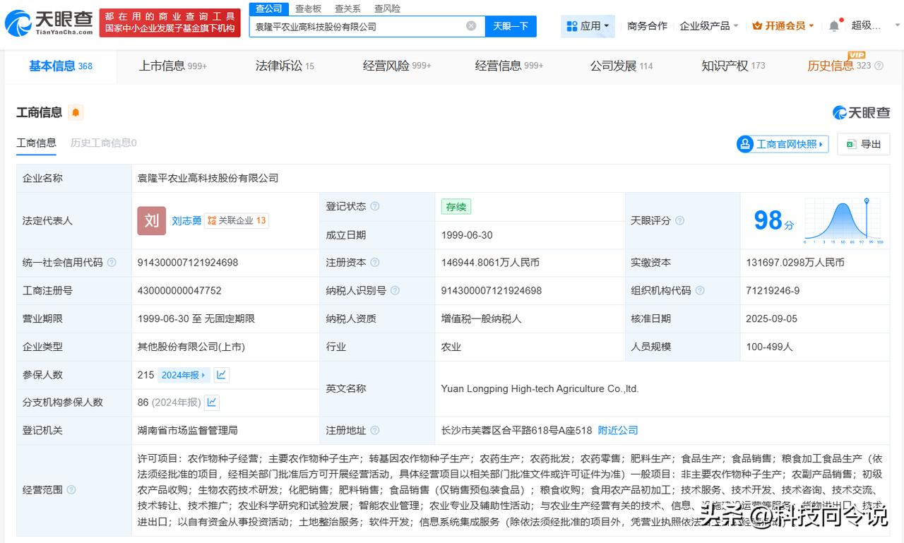Select credit code 914300007121924698 under 统一社会信用代码
Screen dimensions: 904x543
pos(188,262)
